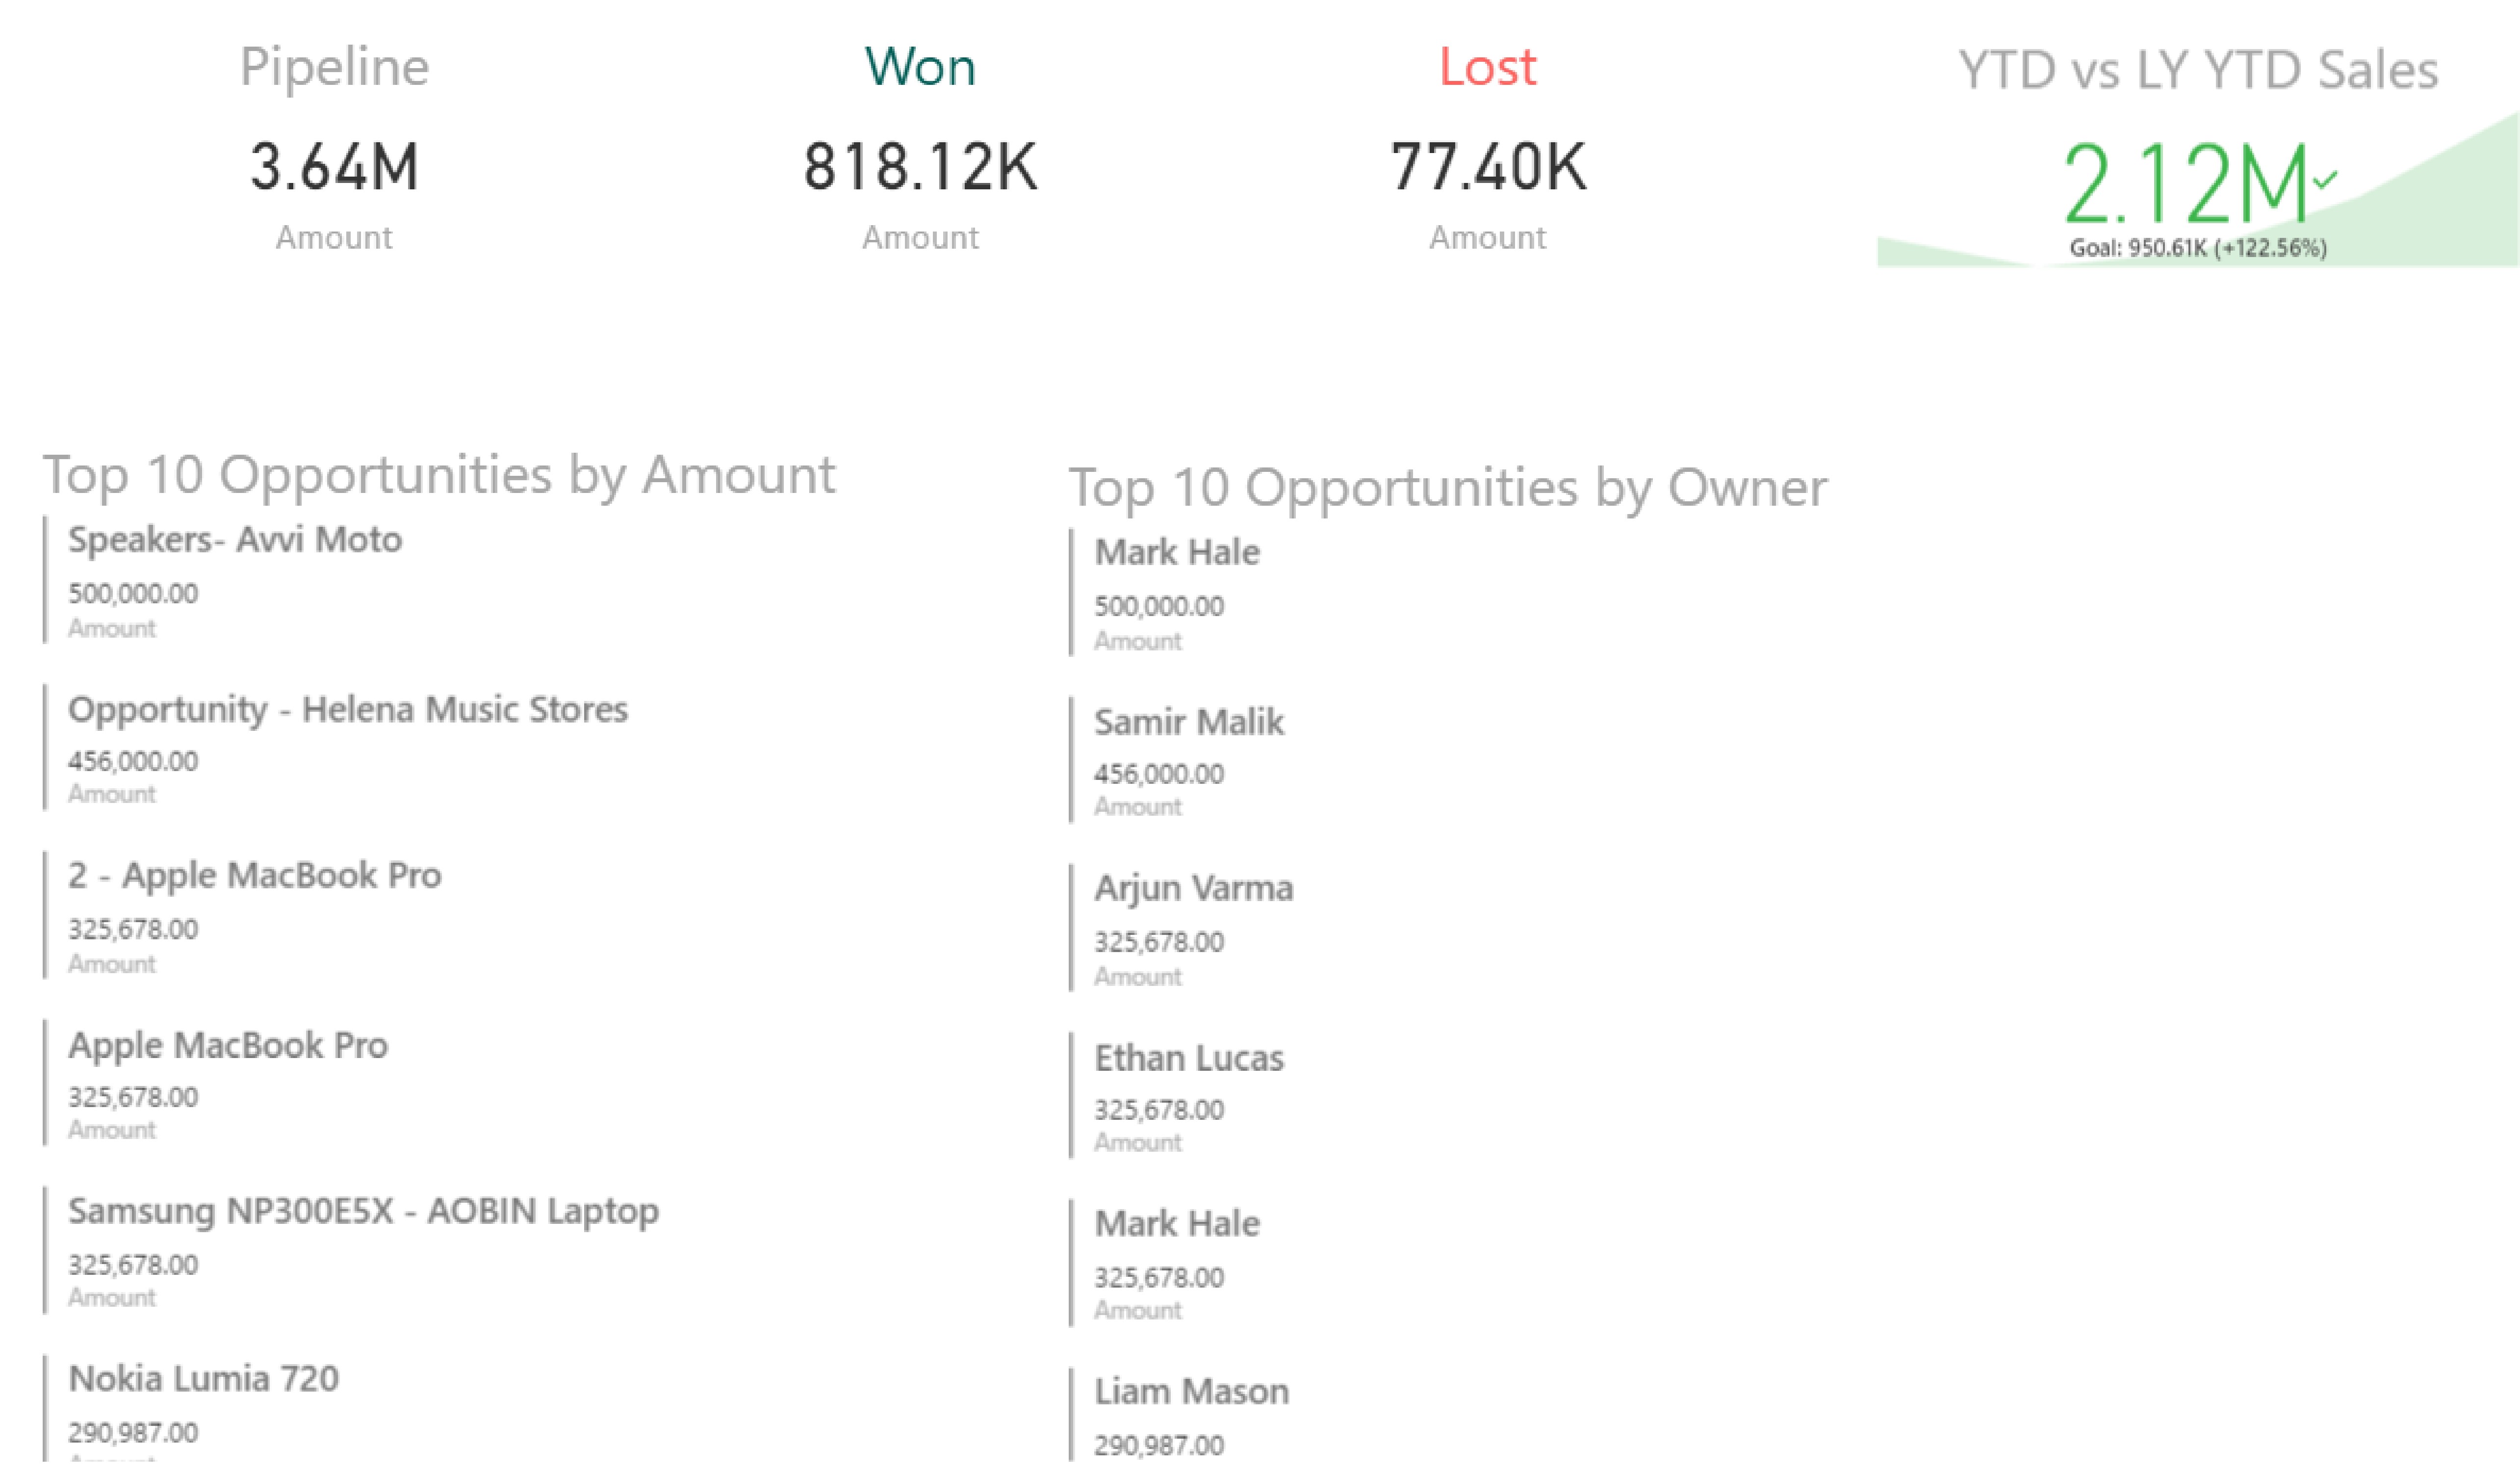The image size is (2520, 1473).
Task: Open Opportunity - Helena Music Stores entry
Action: [347, 709]
